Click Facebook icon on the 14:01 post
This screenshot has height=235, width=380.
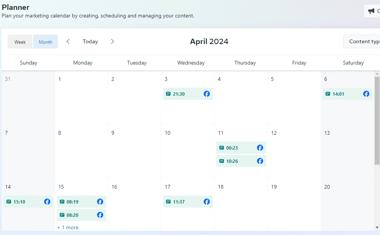(x=366, y=94)
